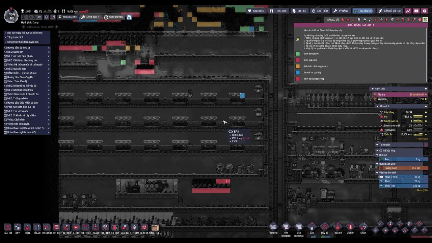Image resolution: width=432 pixels, height=243 pixels.
Task: Toggle the pin dot on Florina row
Action: click(x=426, y=94)
